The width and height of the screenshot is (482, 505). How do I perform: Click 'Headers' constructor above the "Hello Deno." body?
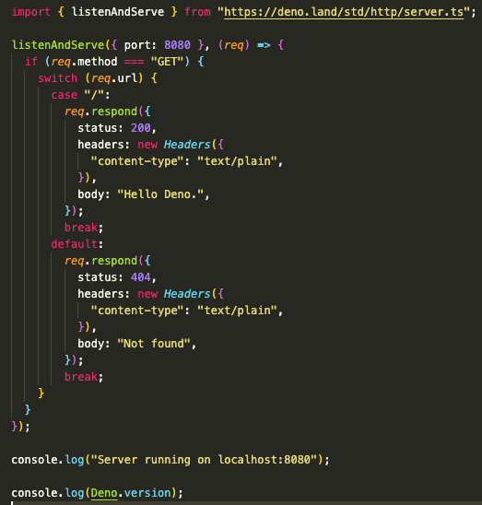pyautogui.click(x=187, y=145)
